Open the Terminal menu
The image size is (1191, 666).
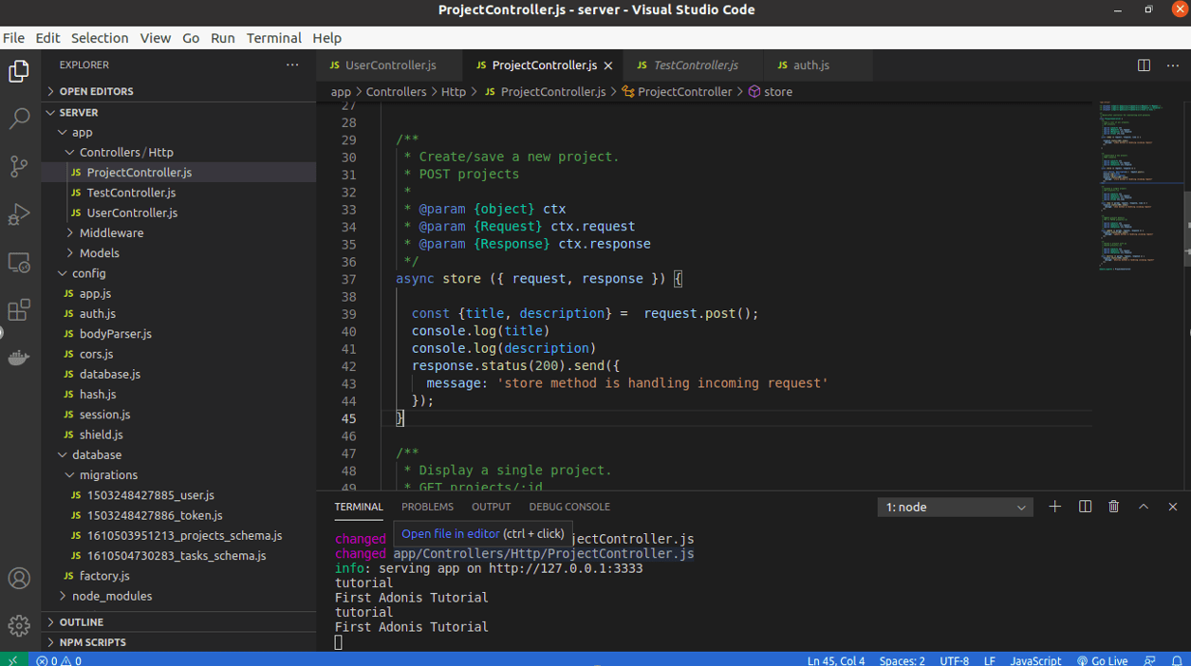click(273, 38)
